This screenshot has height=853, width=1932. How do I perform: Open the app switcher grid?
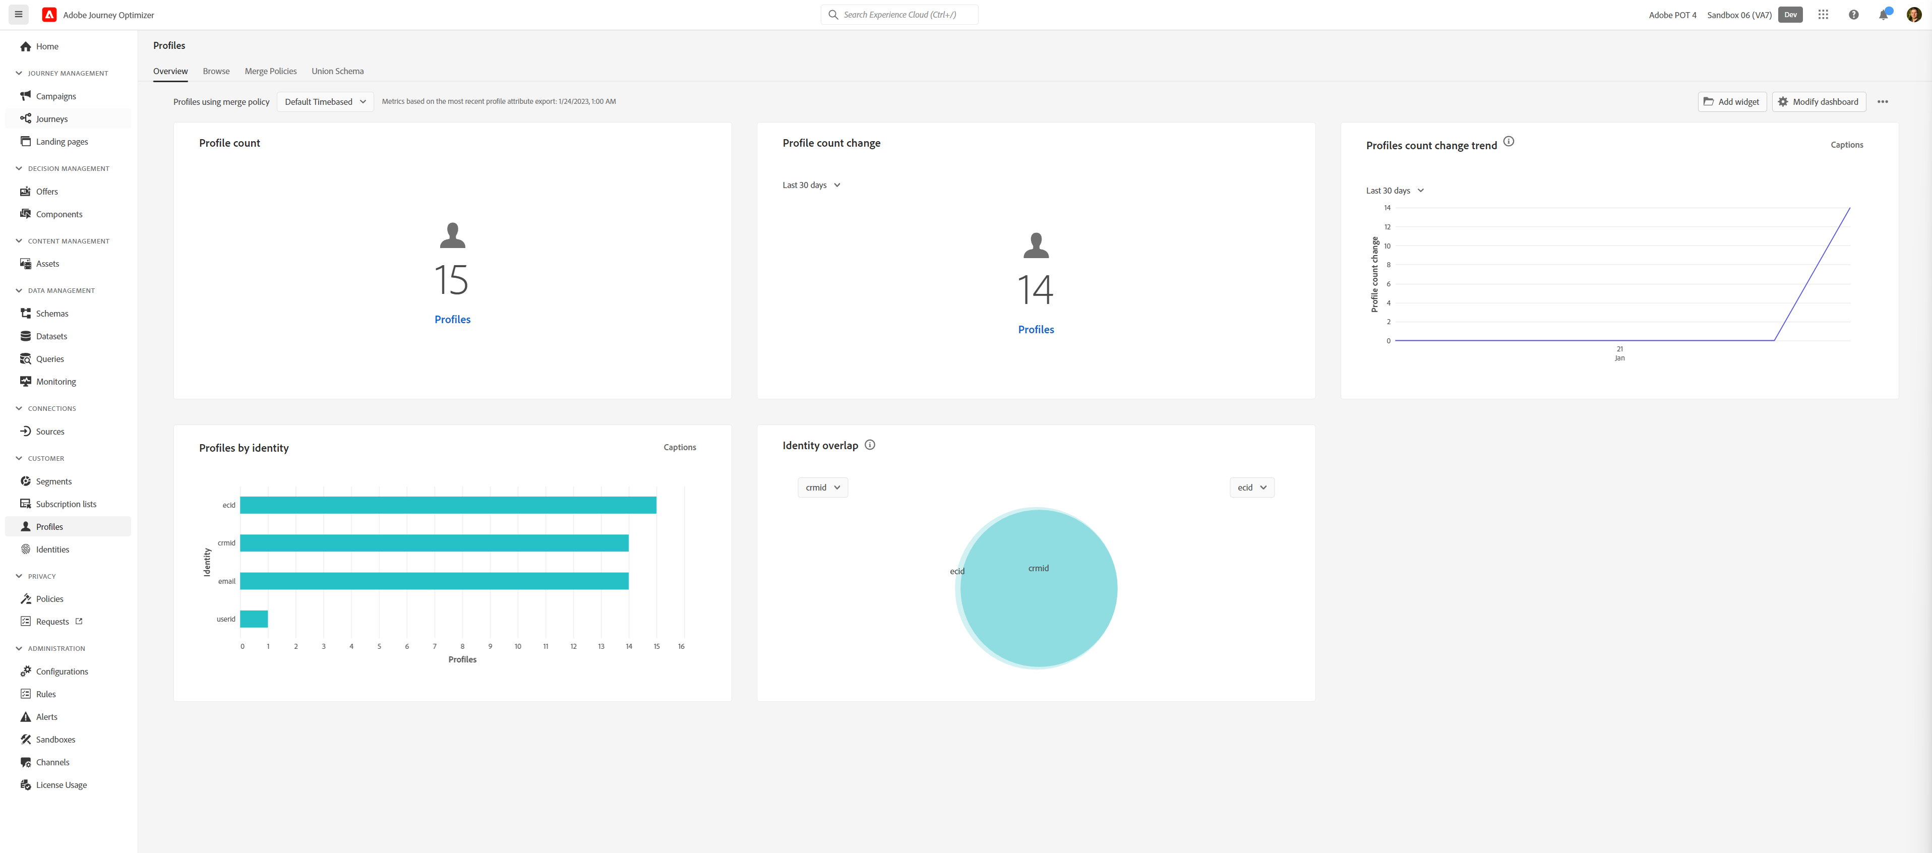point(1823,15)
